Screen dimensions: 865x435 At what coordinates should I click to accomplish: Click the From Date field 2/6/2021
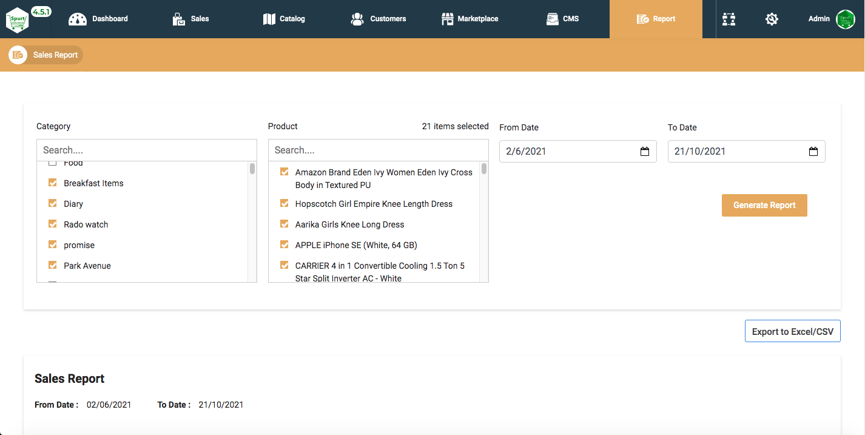tap(578, 151)
